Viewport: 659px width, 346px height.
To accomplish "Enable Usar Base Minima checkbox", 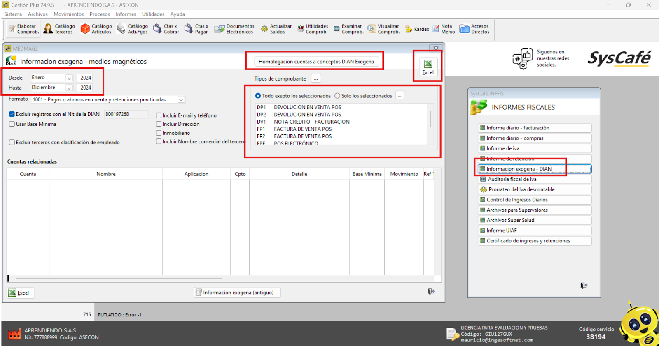I will [x=12, y=124].
